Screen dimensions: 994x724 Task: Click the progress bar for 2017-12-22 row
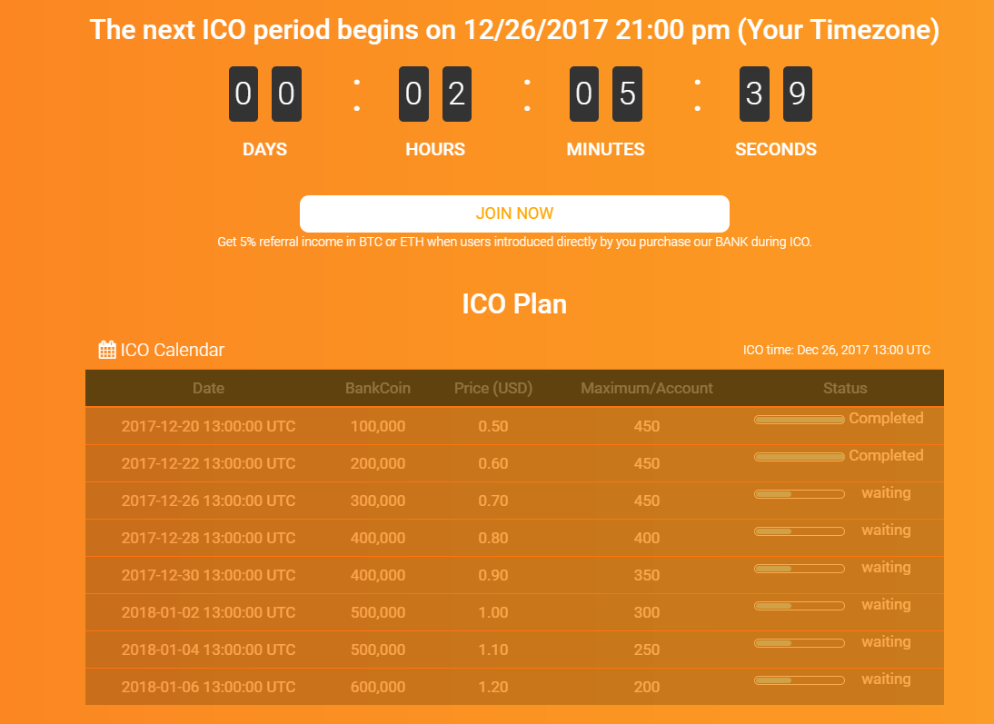(800, 457)
